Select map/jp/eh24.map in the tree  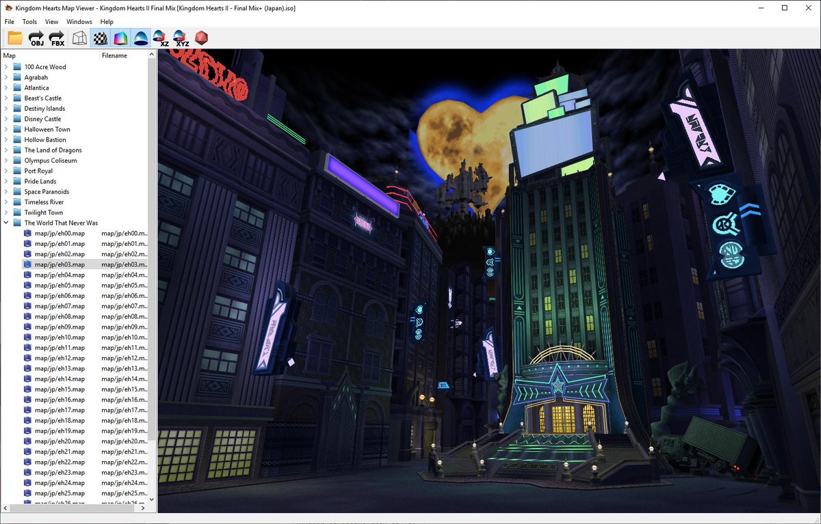tap(60, 482)
